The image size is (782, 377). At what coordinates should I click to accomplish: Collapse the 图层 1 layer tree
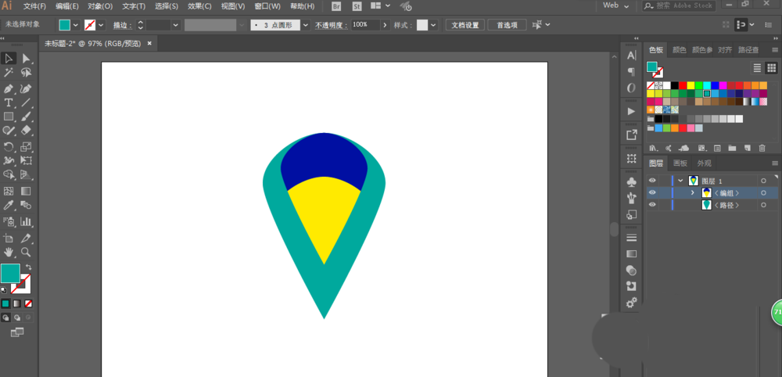680,180
